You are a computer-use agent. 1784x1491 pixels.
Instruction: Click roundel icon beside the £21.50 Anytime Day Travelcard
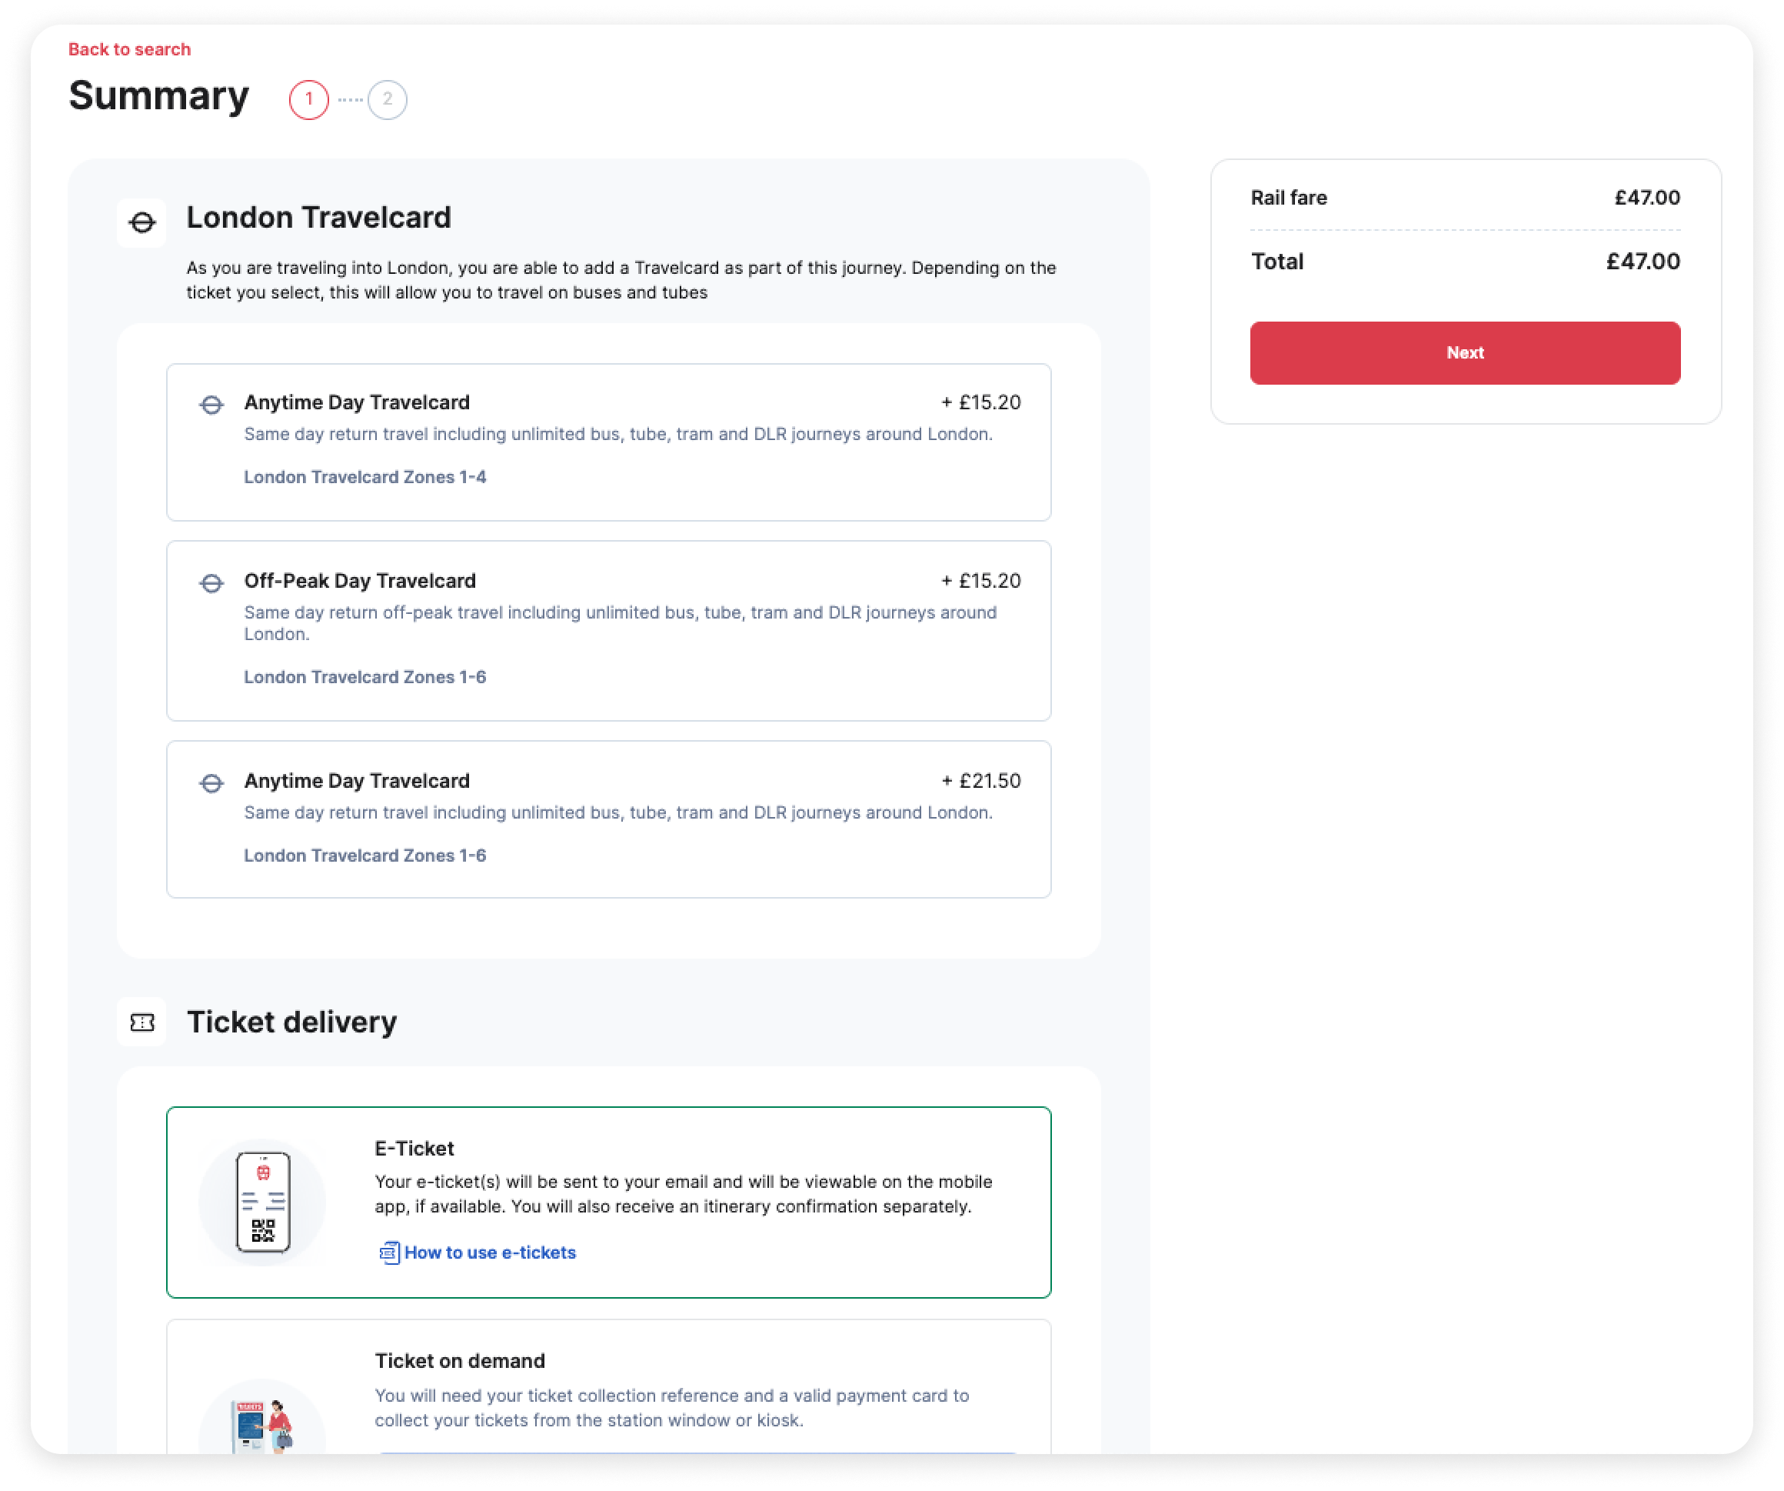(x=211, y=783)
